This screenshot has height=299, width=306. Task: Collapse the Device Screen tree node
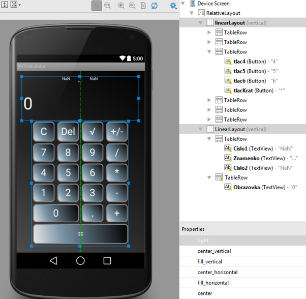coord(183,4)
